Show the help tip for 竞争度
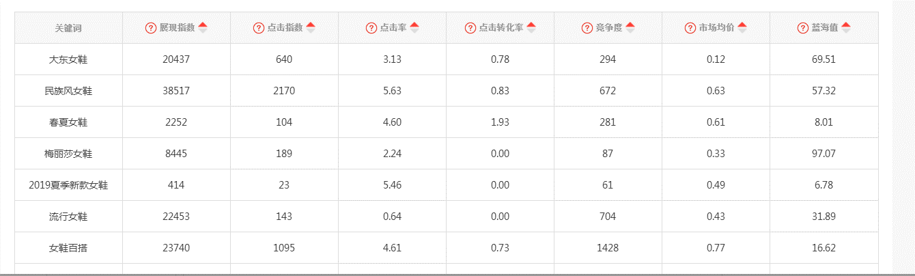 pyautogui.click(x=587, y=28)
